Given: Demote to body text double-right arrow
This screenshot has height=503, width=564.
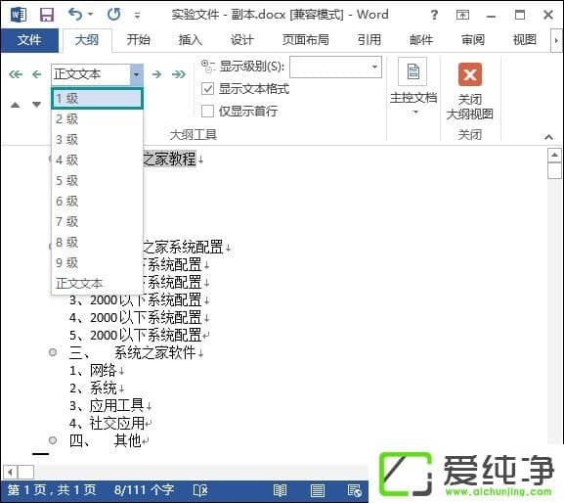Looking at the screenshot, I should pos(179,74).
